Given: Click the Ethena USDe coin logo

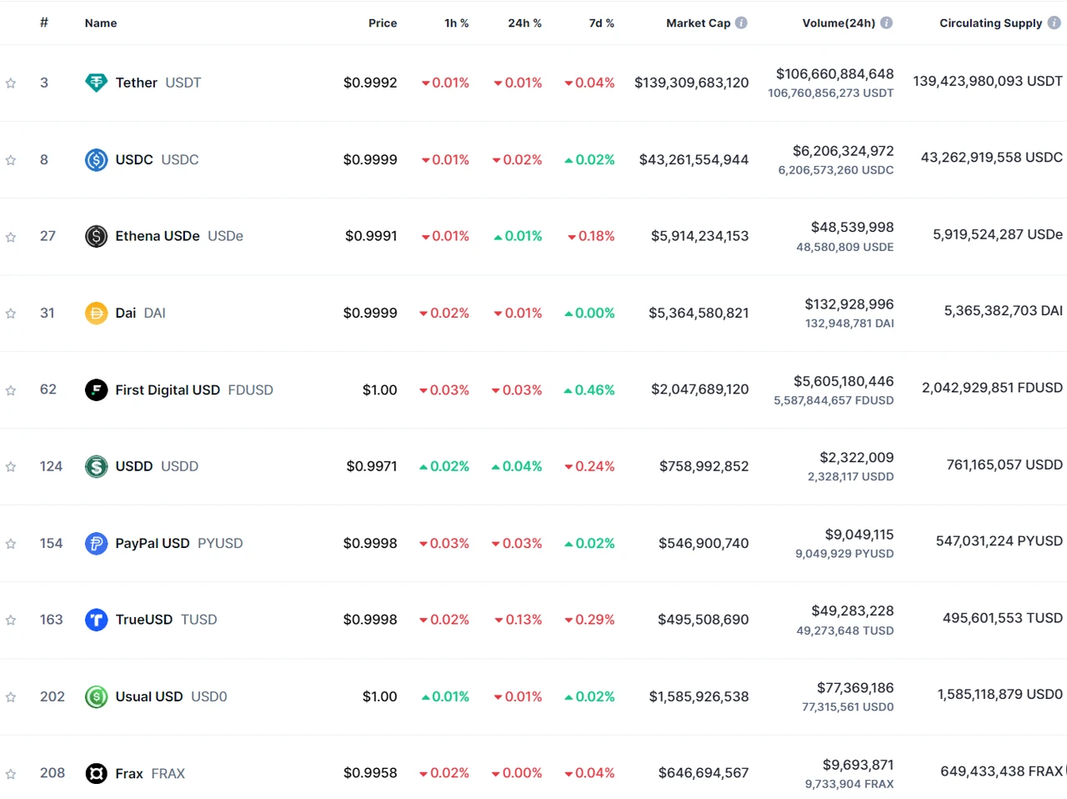Looking at the screenshot, I should coord(97,236).
